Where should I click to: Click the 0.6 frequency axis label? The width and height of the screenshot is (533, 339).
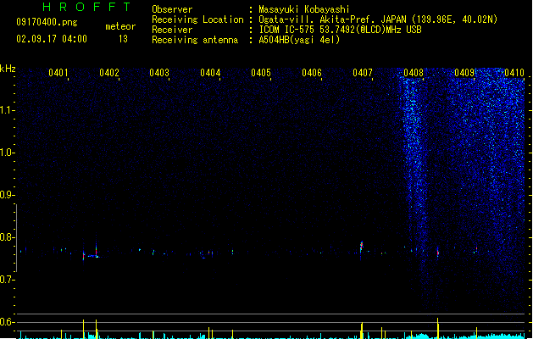(7, 322)
